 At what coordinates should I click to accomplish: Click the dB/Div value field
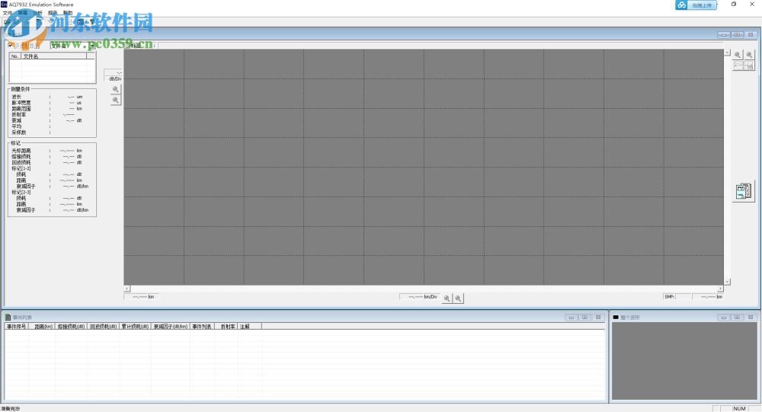click(114, 72)
